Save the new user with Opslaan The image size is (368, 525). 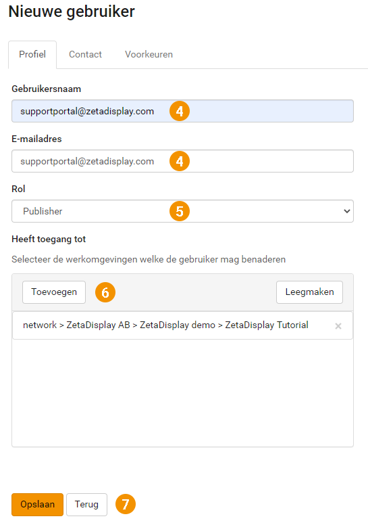tap(37, 504)
